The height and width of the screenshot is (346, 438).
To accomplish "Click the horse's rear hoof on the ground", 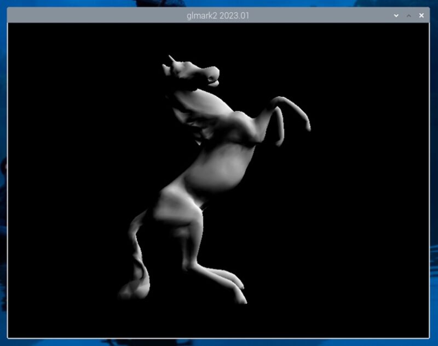I will 241,298.
